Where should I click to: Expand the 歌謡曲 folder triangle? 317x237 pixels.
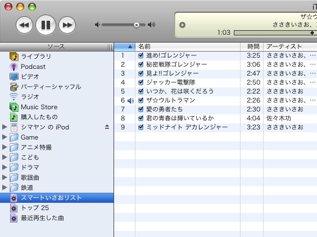(x=4, y=178)
